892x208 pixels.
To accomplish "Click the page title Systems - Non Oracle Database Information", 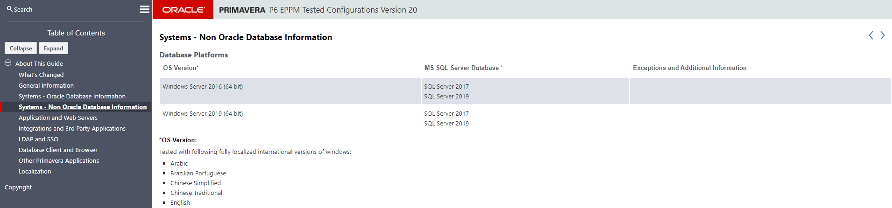I will pyautogui.click(x=246, y=37).
